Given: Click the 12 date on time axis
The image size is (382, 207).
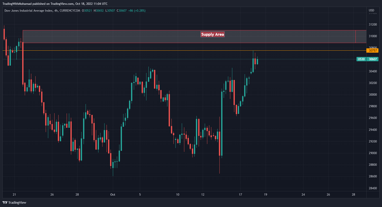Looking at the screenshot, I should [203, 195].
